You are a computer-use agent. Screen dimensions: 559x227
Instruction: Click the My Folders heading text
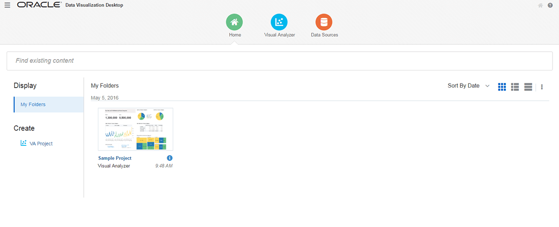coord(105,86)
